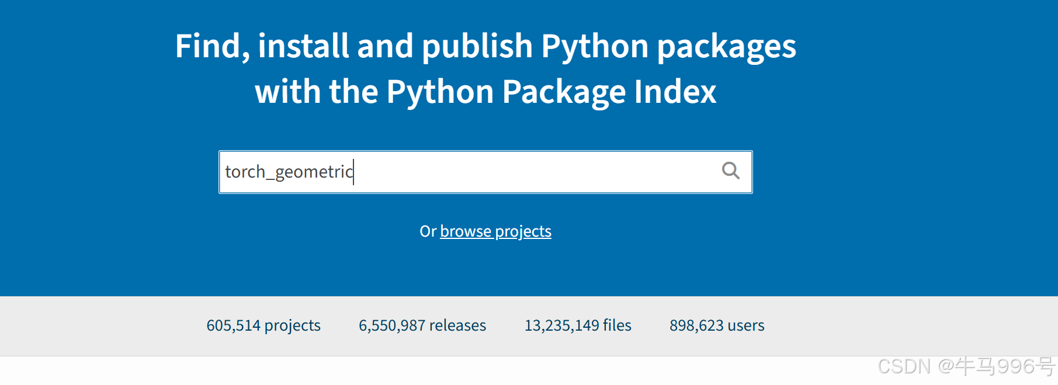Open the browse projects link
The image size is (1058, 385).
coord(495,231)
